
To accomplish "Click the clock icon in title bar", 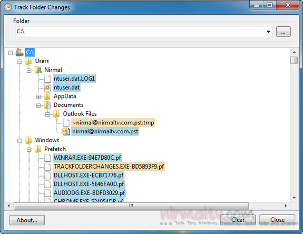I will [8, 7].
